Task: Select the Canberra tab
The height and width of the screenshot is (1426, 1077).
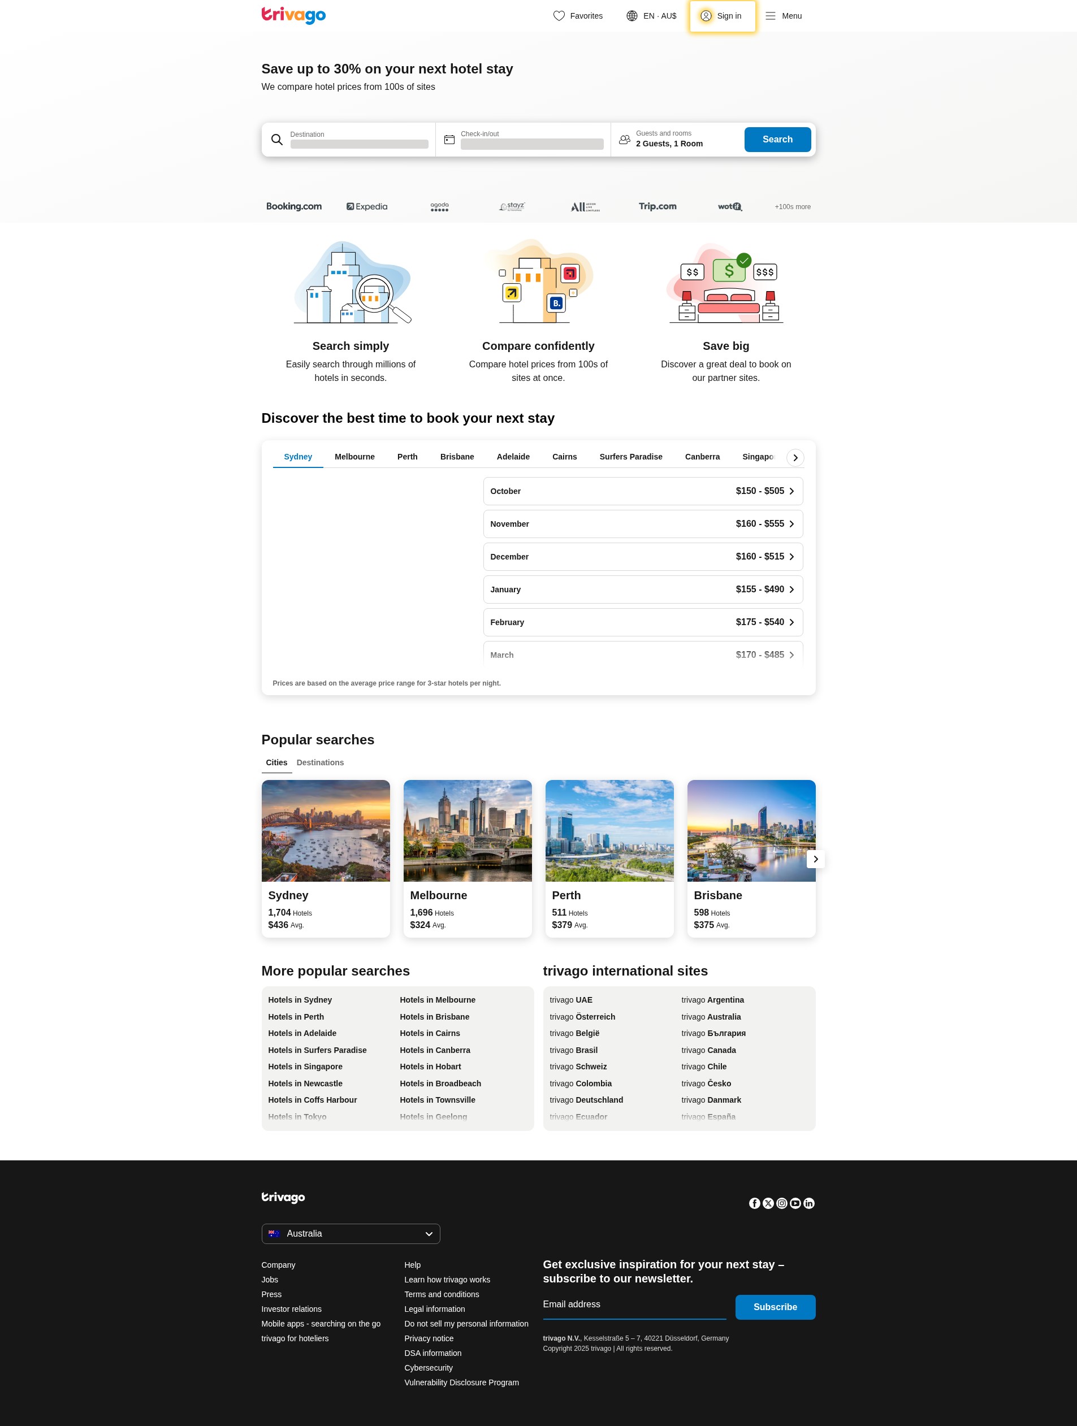Action: point(702,457)
